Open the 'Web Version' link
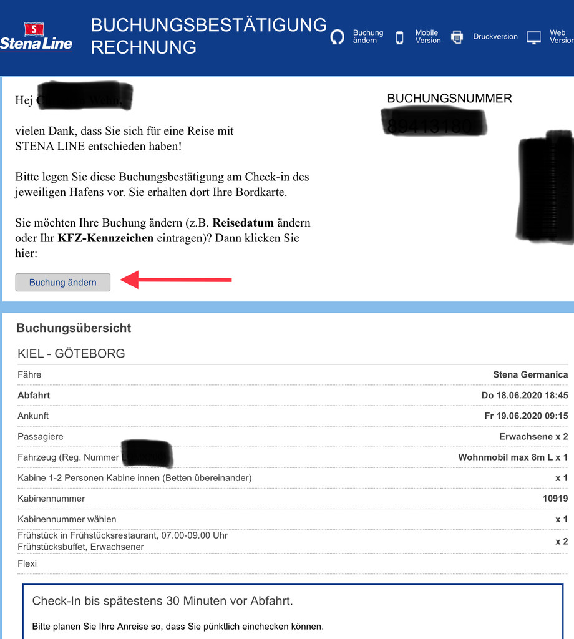Image resolution: width=574 pixels, height=639 pixels. 562,36
